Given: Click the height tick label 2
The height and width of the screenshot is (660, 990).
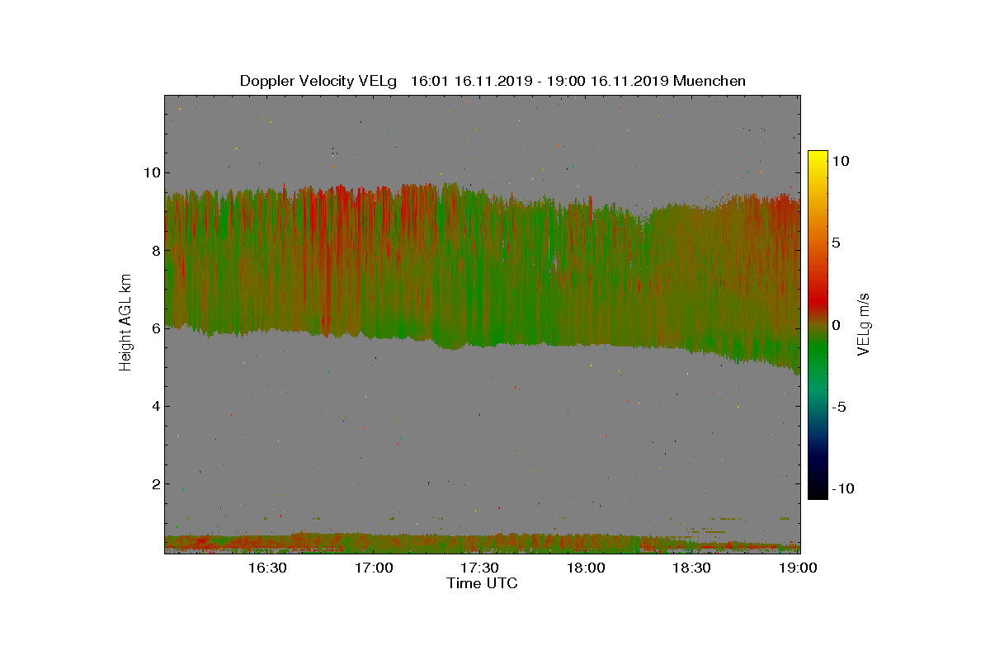Looking at the screenshot, I should click(x=154, y=483).
